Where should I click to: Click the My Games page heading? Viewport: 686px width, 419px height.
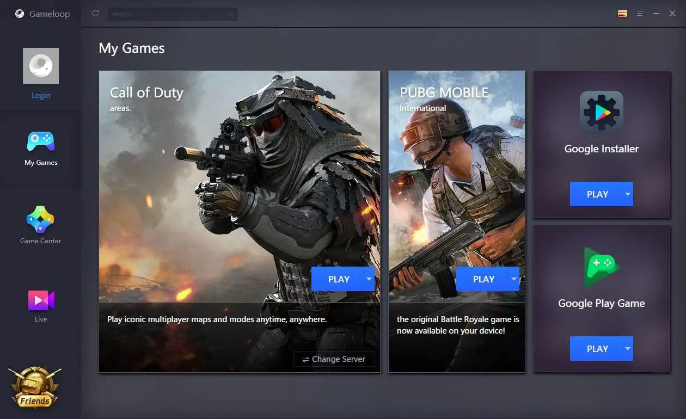point(132,48)
